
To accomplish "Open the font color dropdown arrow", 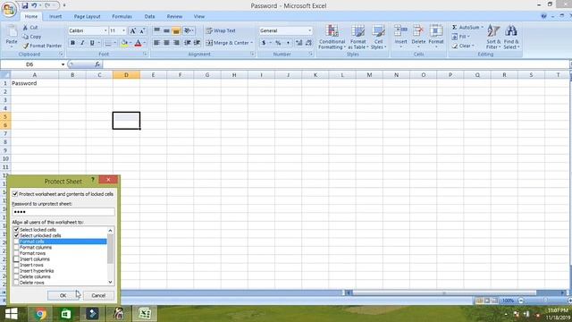I will (145, 43).
